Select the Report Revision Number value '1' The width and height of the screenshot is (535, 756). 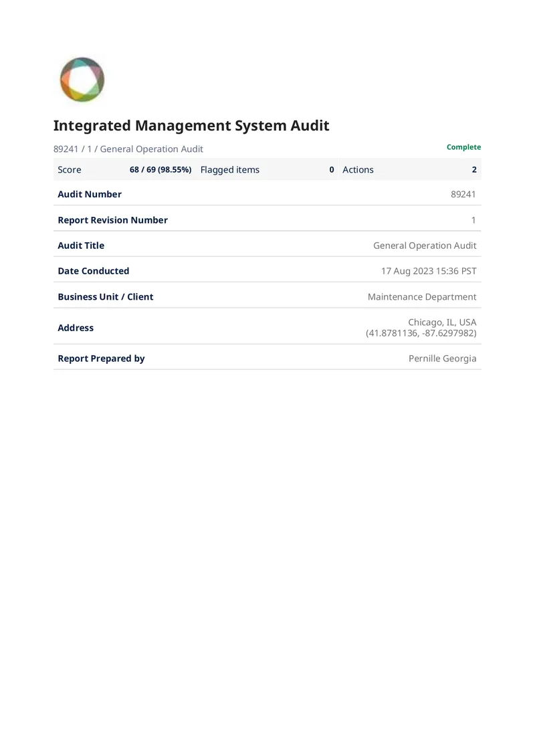point(473,220)
